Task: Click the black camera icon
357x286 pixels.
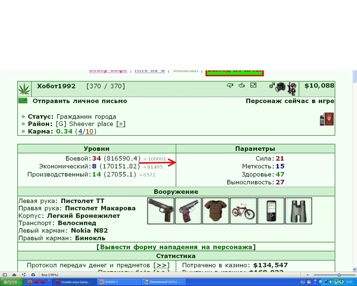Action: point(280,87)
